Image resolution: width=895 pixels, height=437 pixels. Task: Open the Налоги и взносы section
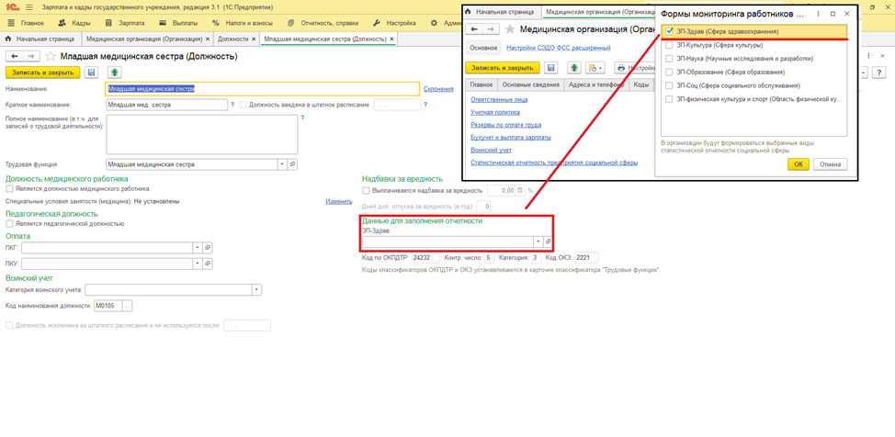tap(243, 23)
